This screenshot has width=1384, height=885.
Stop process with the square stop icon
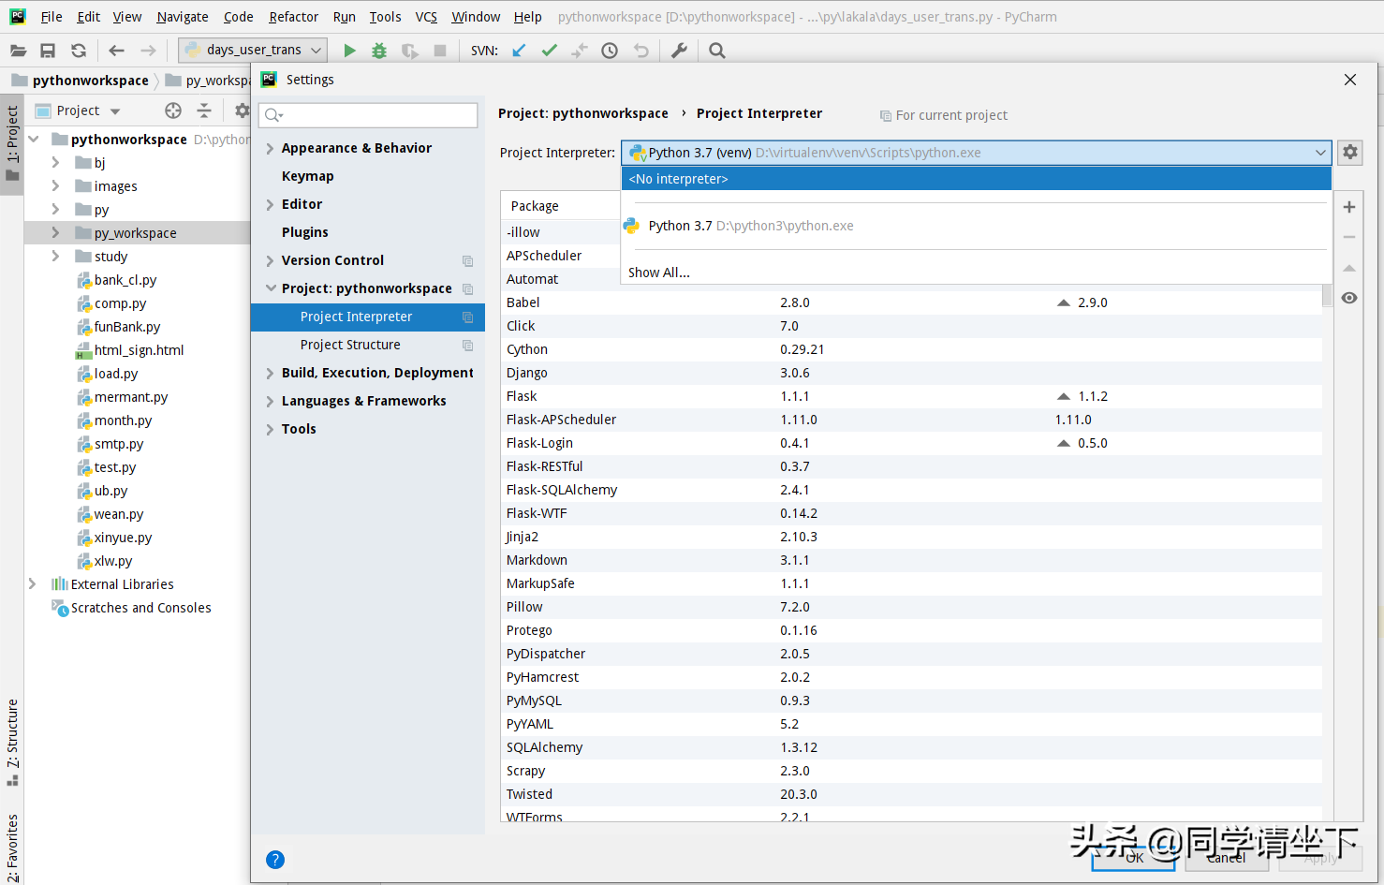(440, 51)
